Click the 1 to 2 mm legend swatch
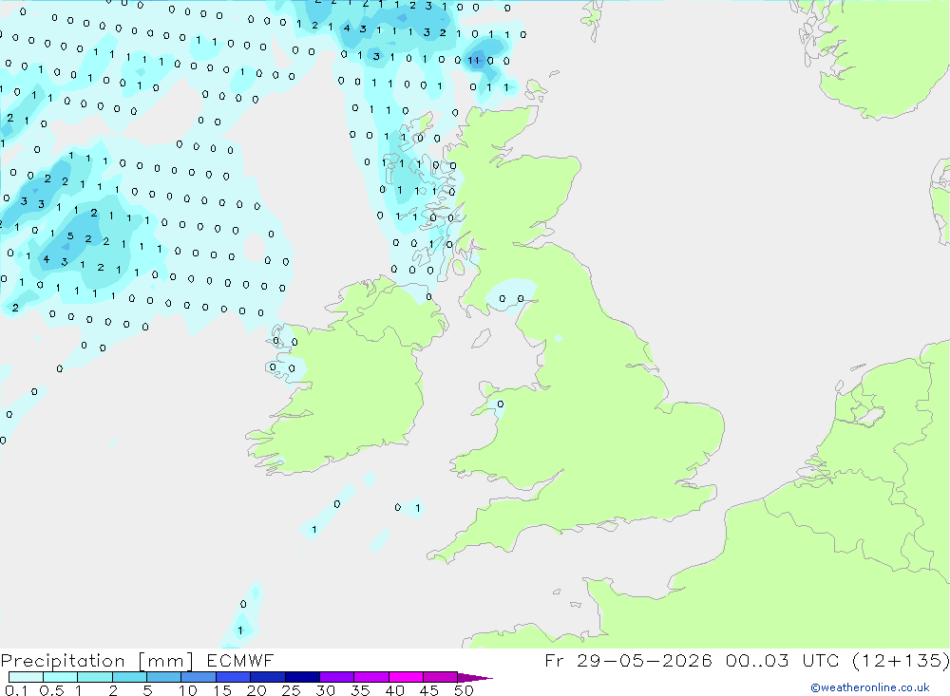950x696 pixels. coord(94,677)
